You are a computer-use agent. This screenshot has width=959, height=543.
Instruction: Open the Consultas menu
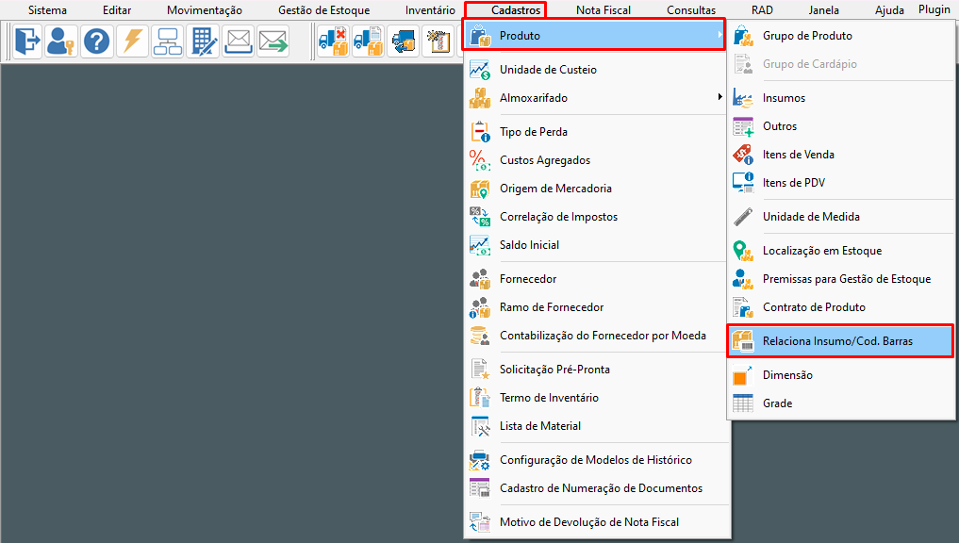coord(691,9)
